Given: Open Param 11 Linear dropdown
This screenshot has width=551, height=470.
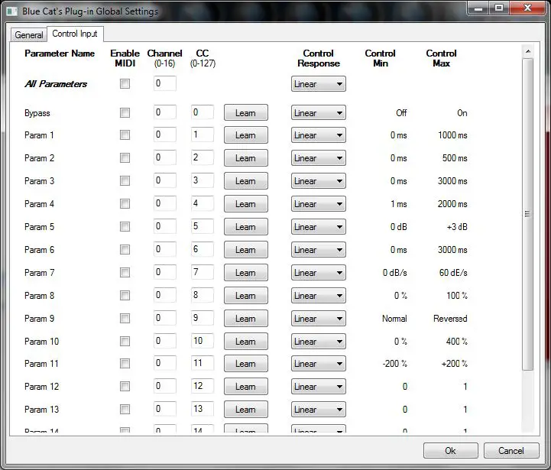Looking at the screenshot, I should 319,364.
